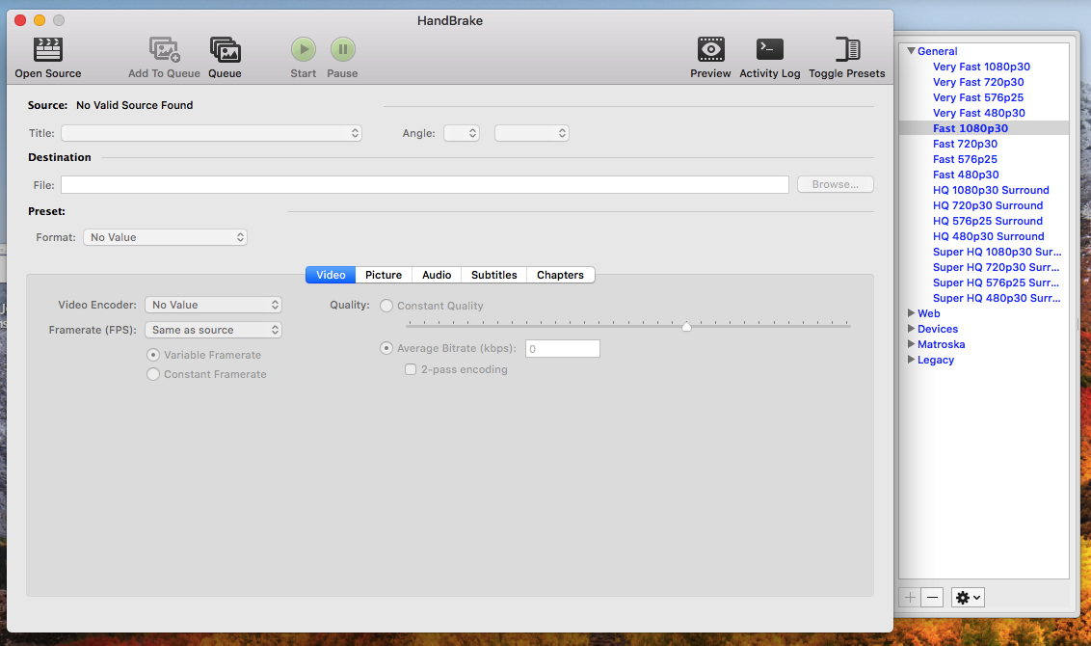Viewport: 1091px width, 646px height.
Task: Select Very Fast 576p25 preset
Action: pyautogui.click(x=978, y=97)
